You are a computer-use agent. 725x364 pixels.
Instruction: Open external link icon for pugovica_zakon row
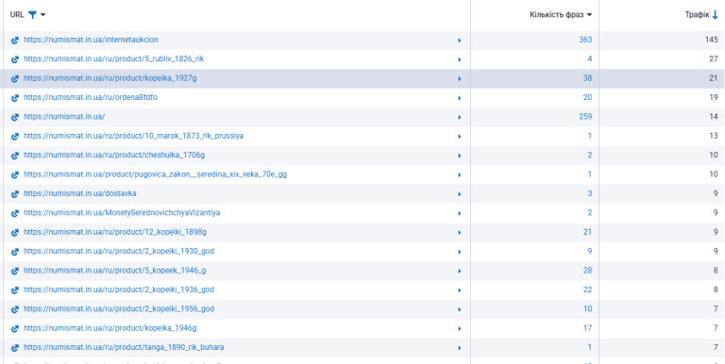pos(15,175)
